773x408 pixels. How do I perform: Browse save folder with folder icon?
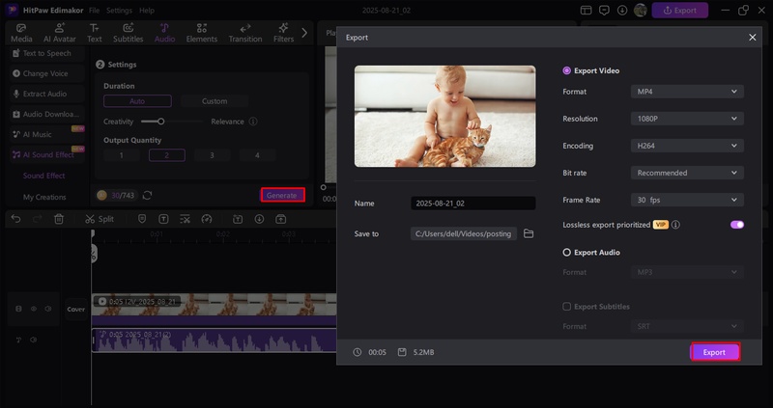tap(529, 233)
